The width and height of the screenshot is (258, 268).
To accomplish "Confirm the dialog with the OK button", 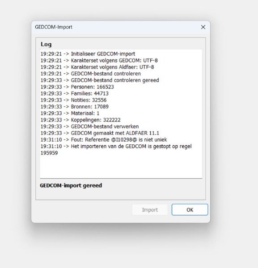I will [190, 209].
